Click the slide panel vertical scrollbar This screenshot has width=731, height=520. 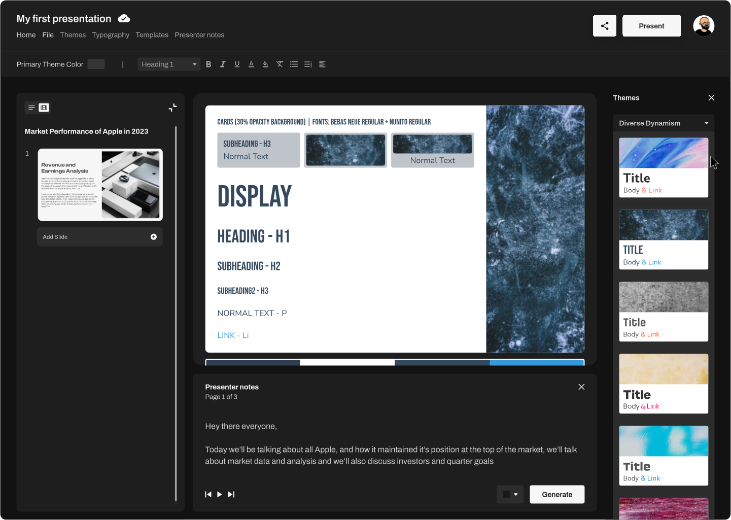coord(176,314)
